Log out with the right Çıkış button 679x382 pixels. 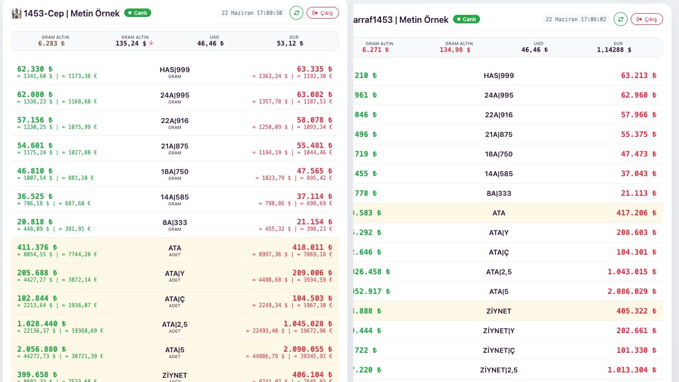coord(647,19)
